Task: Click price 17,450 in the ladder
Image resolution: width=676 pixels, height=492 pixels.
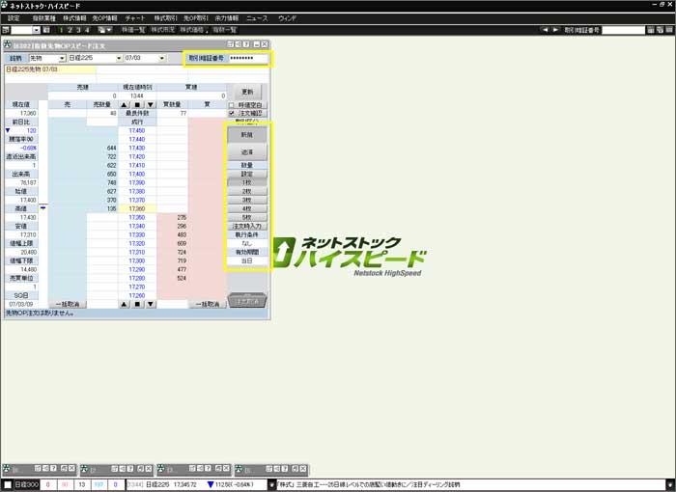Action: coord(137,130)
